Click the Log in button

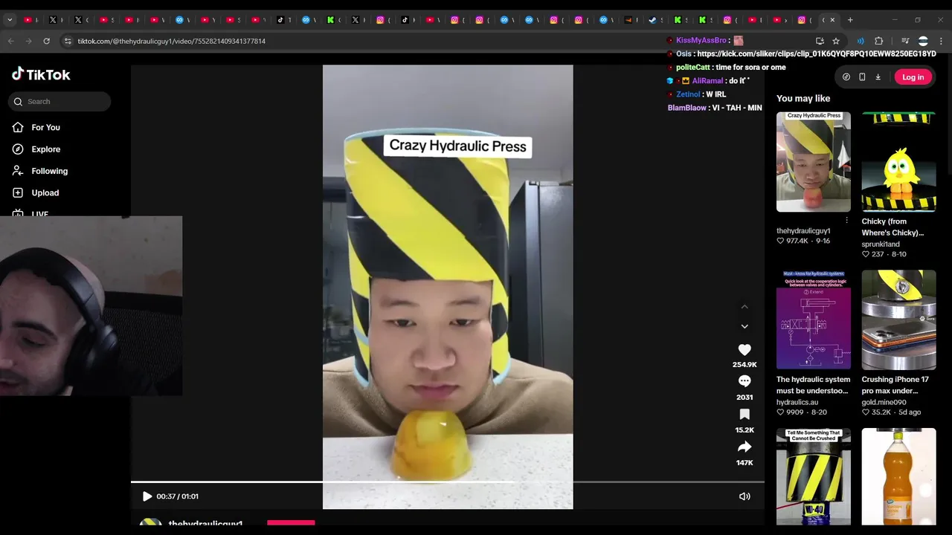pyautogui.click(x=913, y=77)
